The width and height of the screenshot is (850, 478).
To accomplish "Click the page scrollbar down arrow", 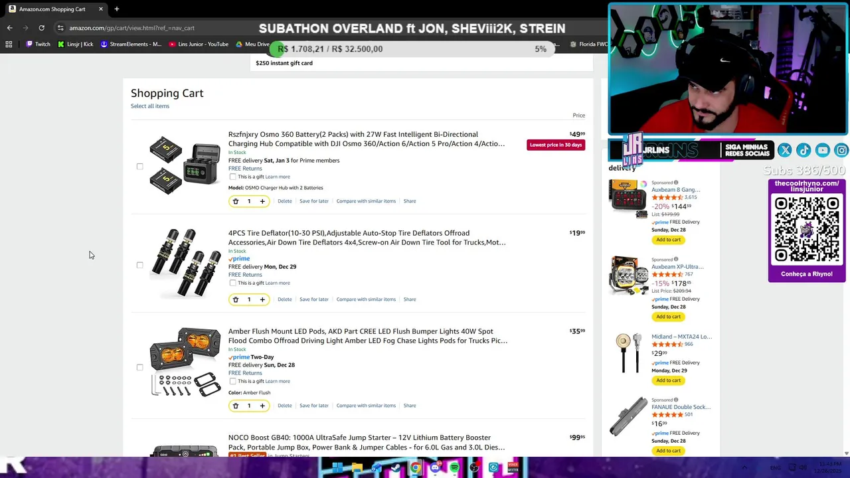I will coord(846,453).
